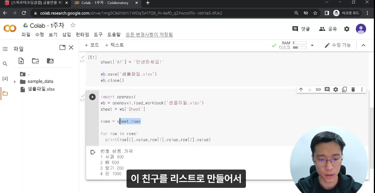375x193 pixels.
Task: Open the user account avatar
Action: [361, 29]
